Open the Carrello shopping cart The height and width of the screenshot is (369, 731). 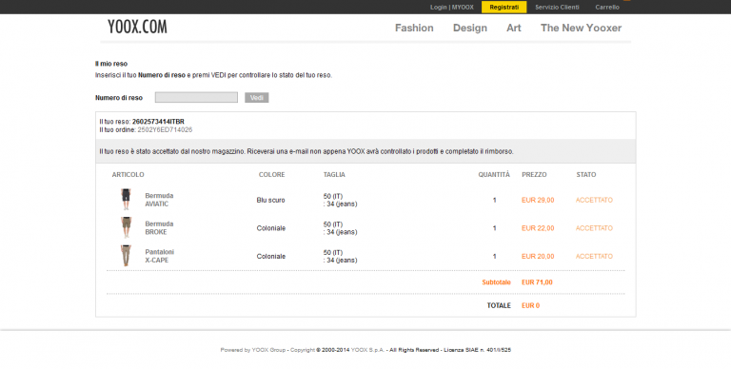point(607,7)
